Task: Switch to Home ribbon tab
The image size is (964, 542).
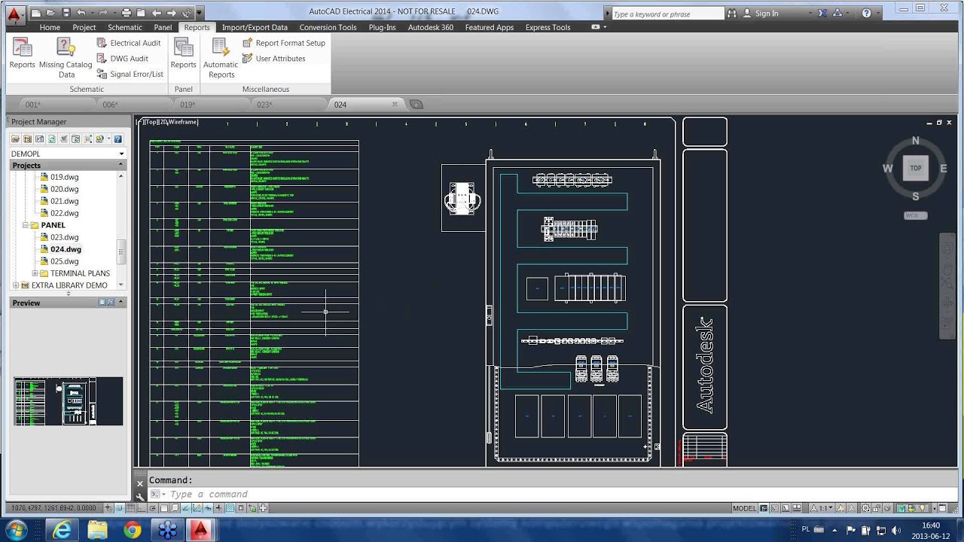Action: (x=50, y=27)
